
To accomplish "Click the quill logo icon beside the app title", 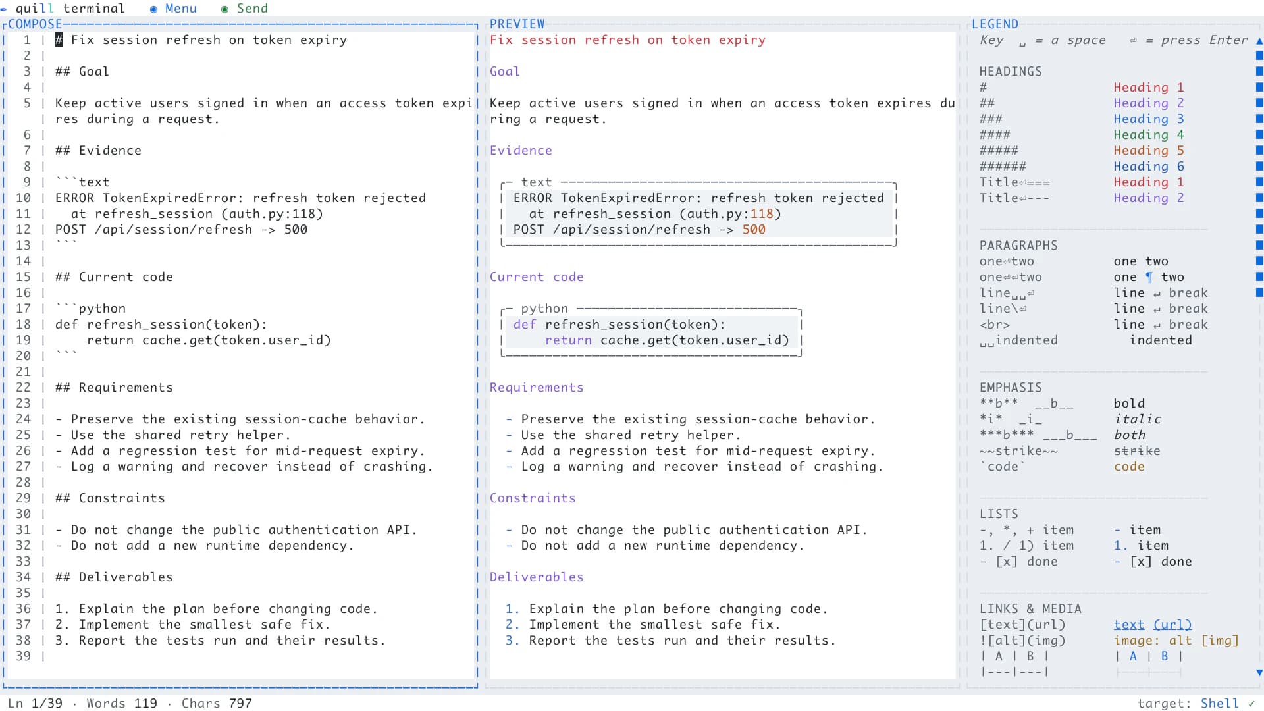I will tap(3, 9).
